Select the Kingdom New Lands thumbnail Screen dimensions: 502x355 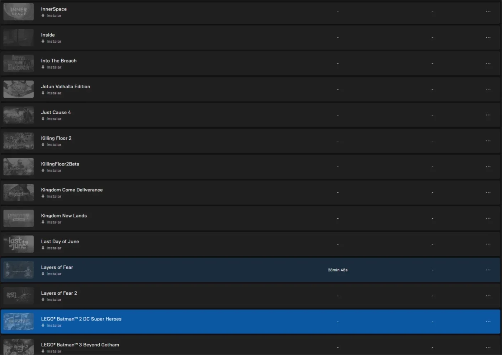(x=19, y=219)
